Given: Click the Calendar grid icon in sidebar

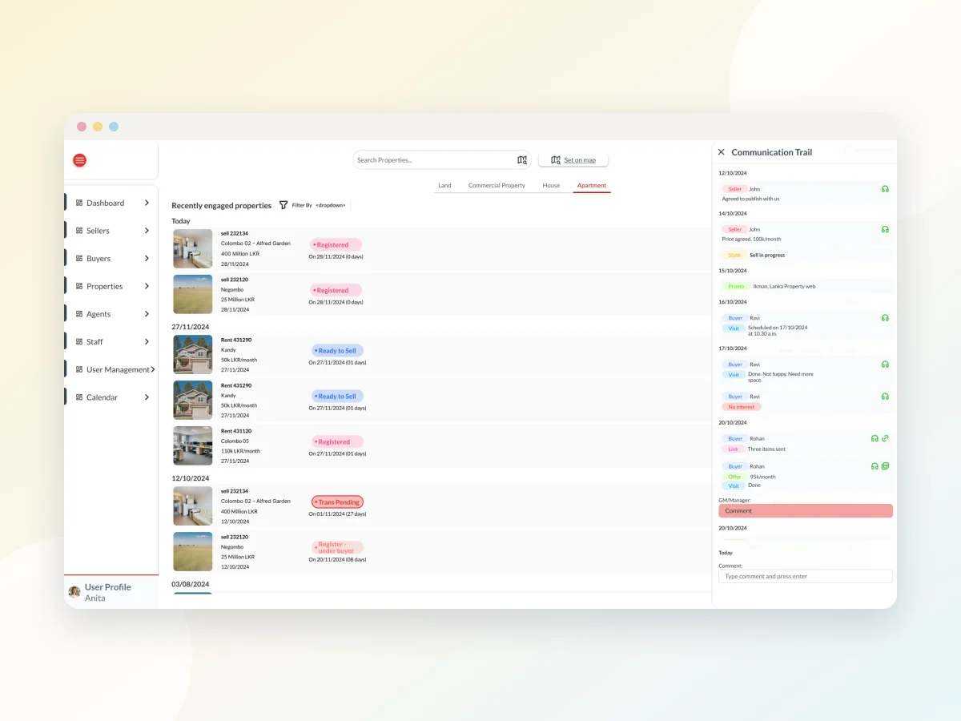Looking at the screenshot, I should click(79, 397).
